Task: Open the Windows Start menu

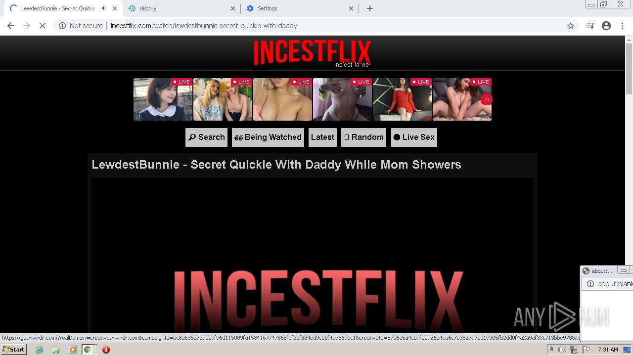Action: click(13, 350)
